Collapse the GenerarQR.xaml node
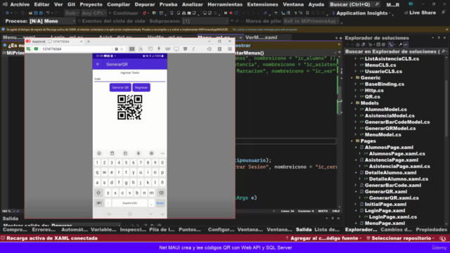Viewport: 450px width, 253px height. coord(356,192)
